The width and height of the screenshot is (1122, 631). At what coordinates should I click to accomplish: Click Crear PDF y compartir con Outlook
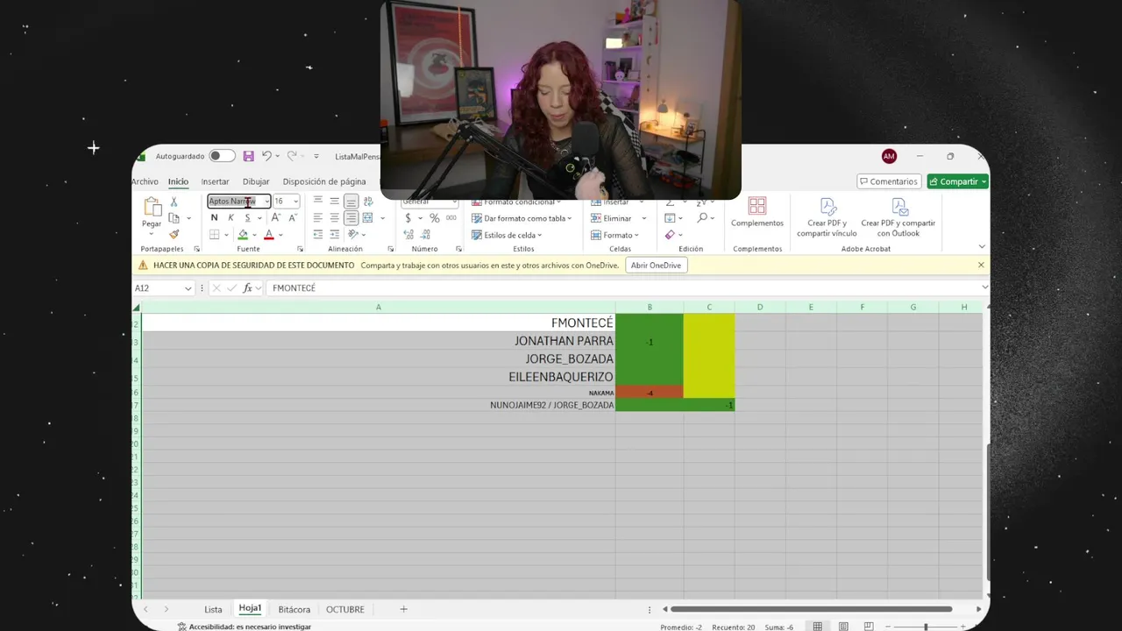point(898,217)
